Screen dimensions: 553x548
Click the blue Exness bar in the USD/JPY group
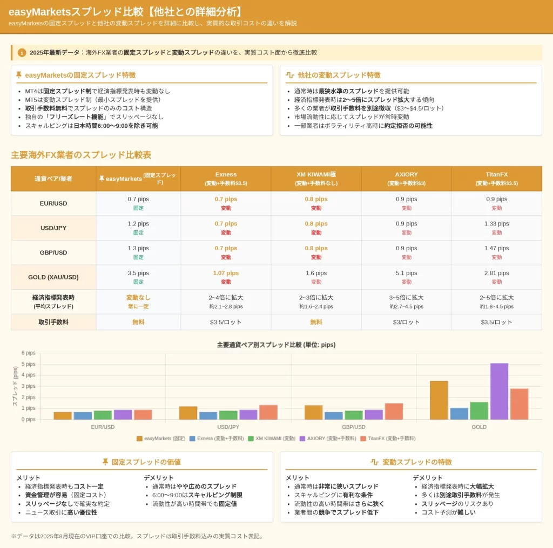pyautogui.click(x=208, y=415)
